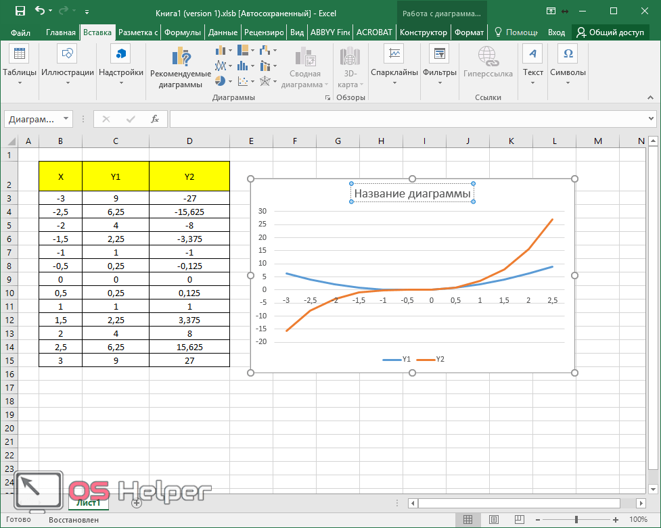Click the insert function fx icon
The width and height of the screenshot is (661, 528).
(154, 119)
